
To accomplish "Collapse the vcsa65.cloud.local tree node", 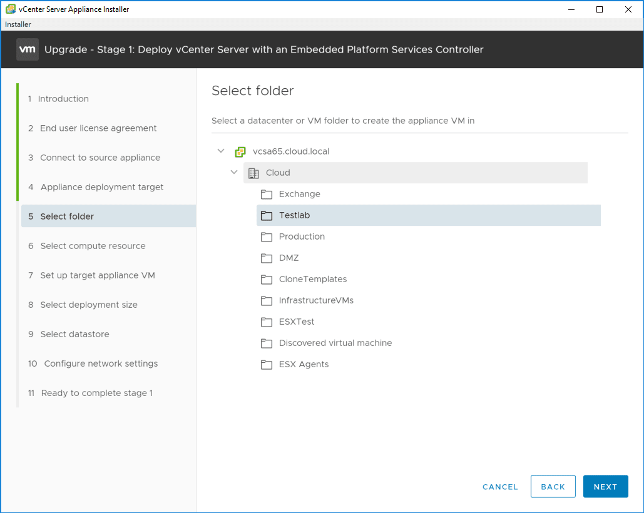I will point(220,151).
